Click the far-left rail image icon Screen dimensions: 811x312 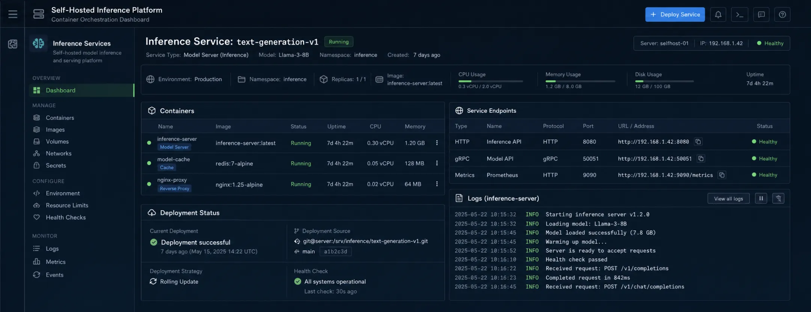pos(13,44)
